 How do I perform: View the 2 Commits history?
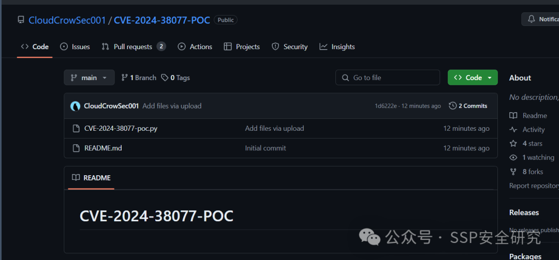468,106
